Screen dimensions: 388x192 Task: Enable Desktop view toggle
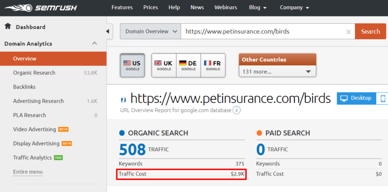click(356, 99)
